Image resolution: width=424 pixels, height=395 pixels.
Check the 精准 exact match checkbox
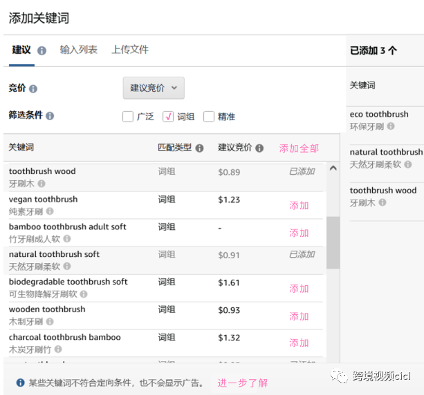(209, 117)
